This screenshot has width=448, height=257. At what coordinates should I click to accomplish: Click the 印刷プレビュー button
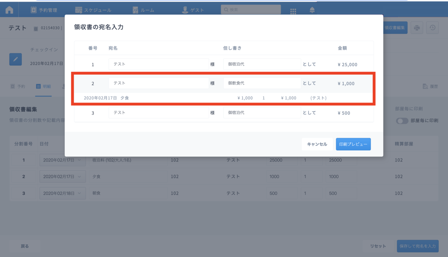tap(353, 144)
